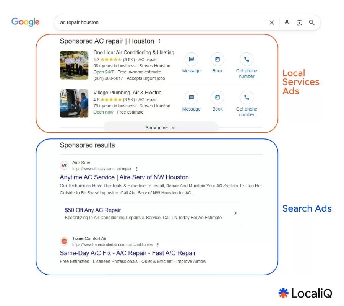Click '79+ years in business' text
This screenshot has width=344, height=306.
pos(114,106)
